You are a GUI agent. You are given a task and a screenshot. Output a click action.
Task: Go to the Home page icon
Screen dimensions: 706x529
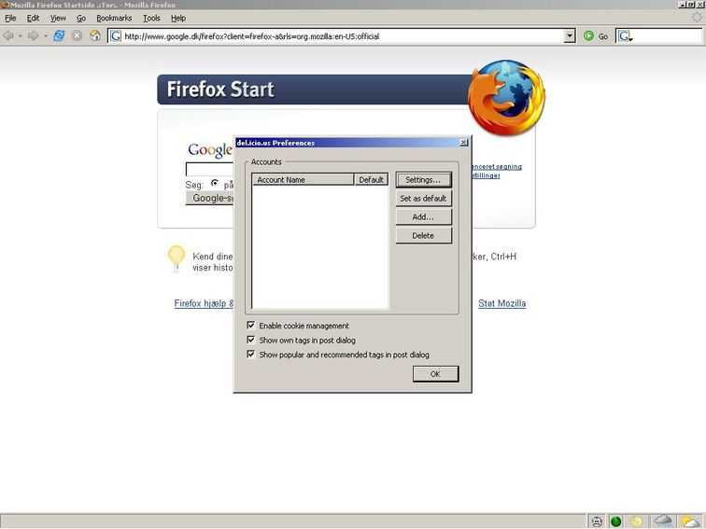95,35
